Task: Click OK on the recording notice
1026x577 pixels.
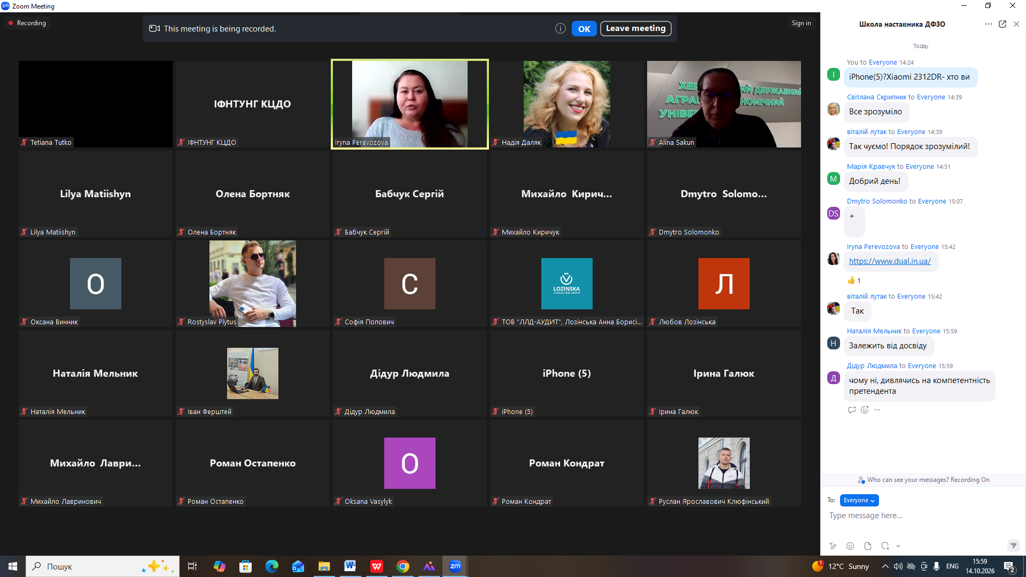Action: coord(584,29)
